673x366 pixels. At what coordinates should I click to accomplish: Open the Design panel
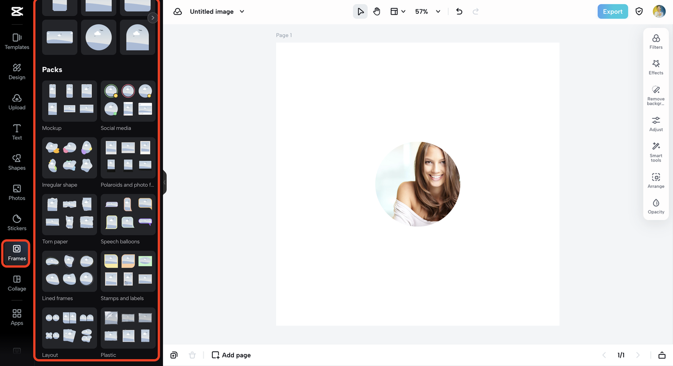coord(17,72)
